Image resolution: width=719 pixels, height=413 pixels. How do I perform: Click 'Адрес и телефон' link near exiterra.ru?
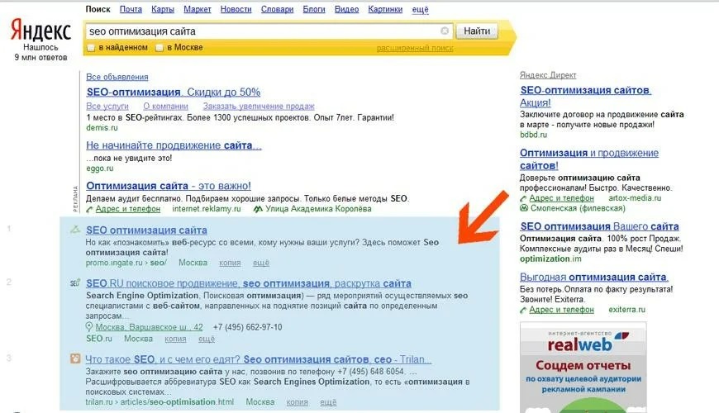point(561,310)
